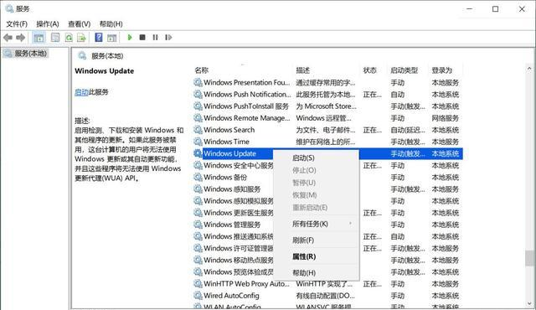536x310 pixels.
Task: Click gear icon beside Windows PushToInstall 服务
Action: [198, 106]
